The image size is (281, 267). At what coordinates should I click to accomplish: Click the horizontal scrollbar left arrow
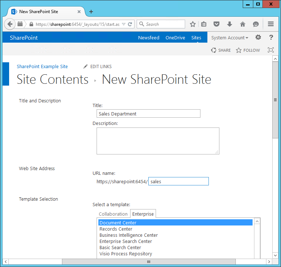coord(5,262)
